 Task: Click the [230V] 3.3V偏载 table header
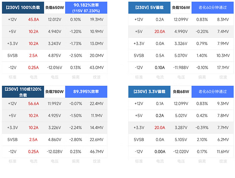click(149, 92)
